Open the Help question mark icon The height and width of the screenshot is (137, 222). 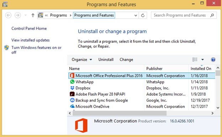tap(213, 60)
